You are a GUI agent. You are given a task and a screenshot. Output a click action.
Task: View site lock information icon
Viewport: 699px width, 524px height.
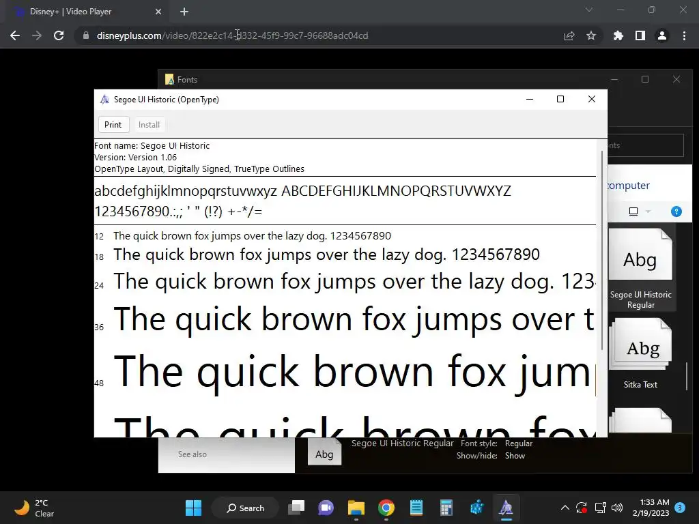(x=85, y=35)
